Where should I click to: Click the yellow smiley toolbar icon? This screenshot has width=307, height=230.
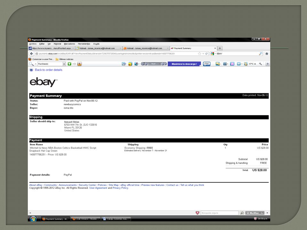(x=130, y=64)
